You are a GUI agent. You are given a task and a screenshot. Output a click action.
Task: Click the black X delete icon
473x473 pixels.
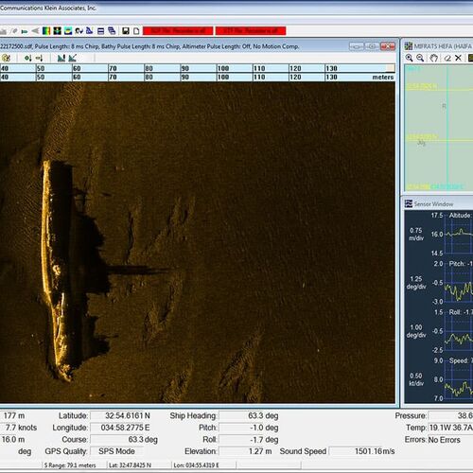click(458, 58)
